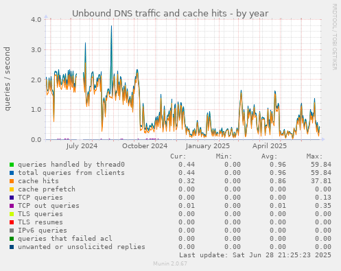Screen dimensions: 341x271
Task: Click the cache hits max value 37.81
Action: click(321, 181)
